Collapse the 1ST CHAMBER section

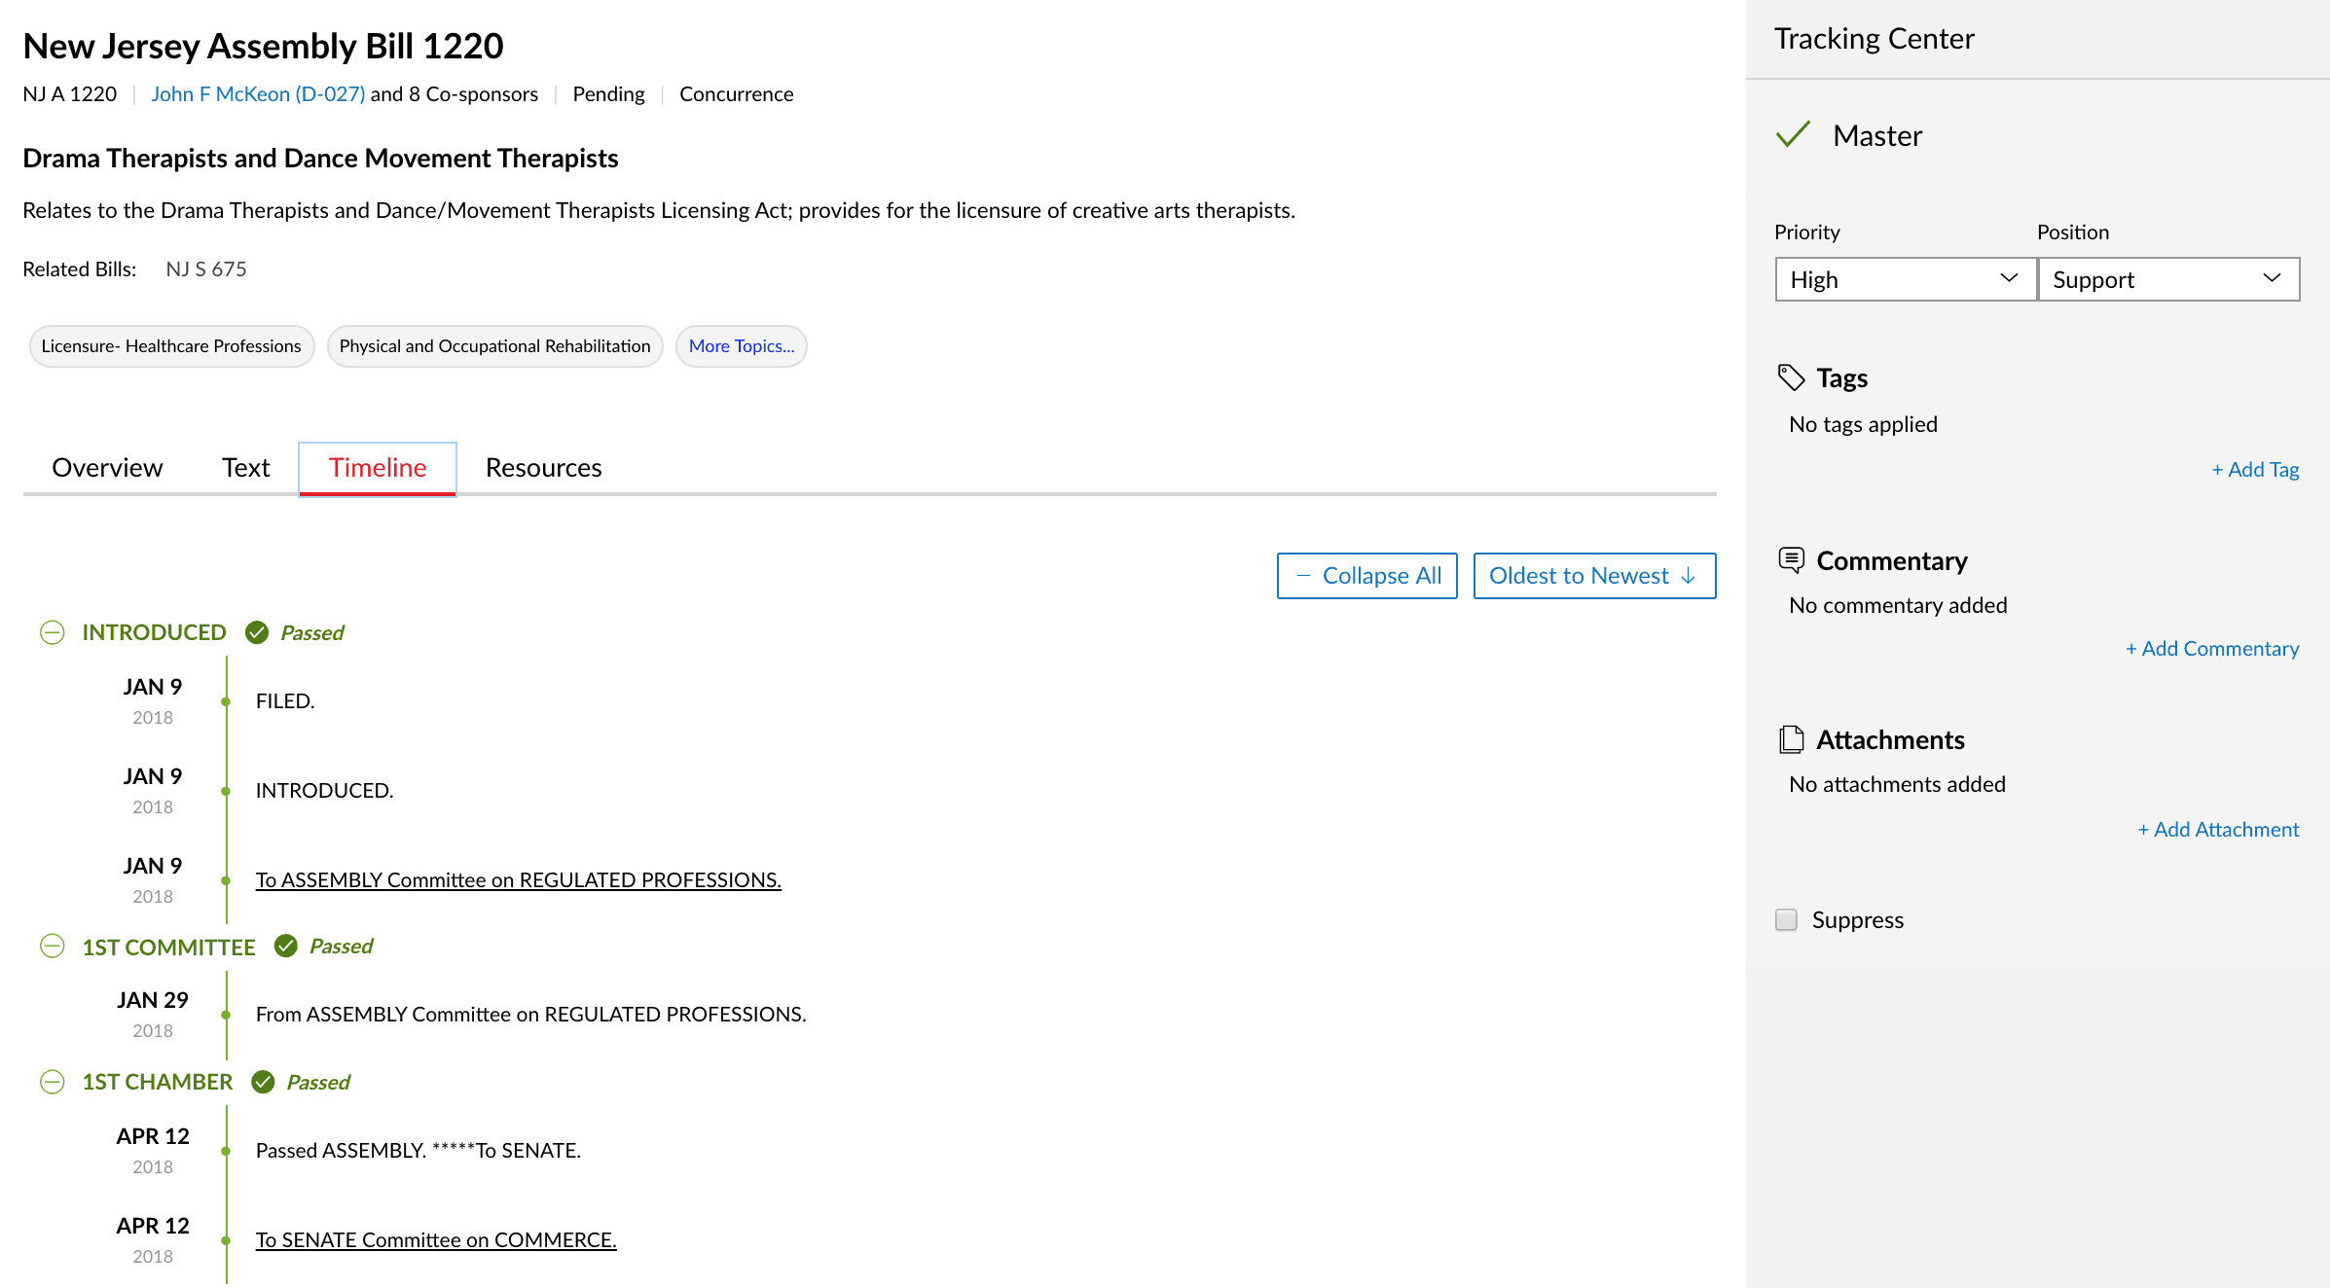[53, 1082]
